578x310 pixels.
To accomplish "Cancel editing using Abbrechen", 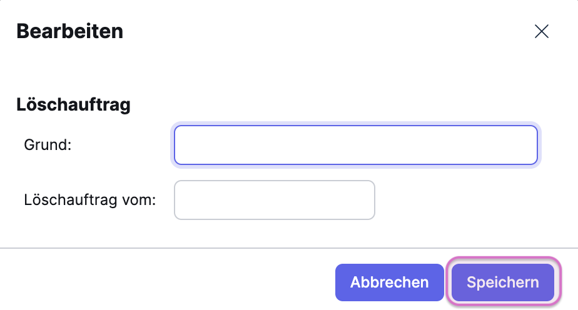I will click(x=389, y=282).
